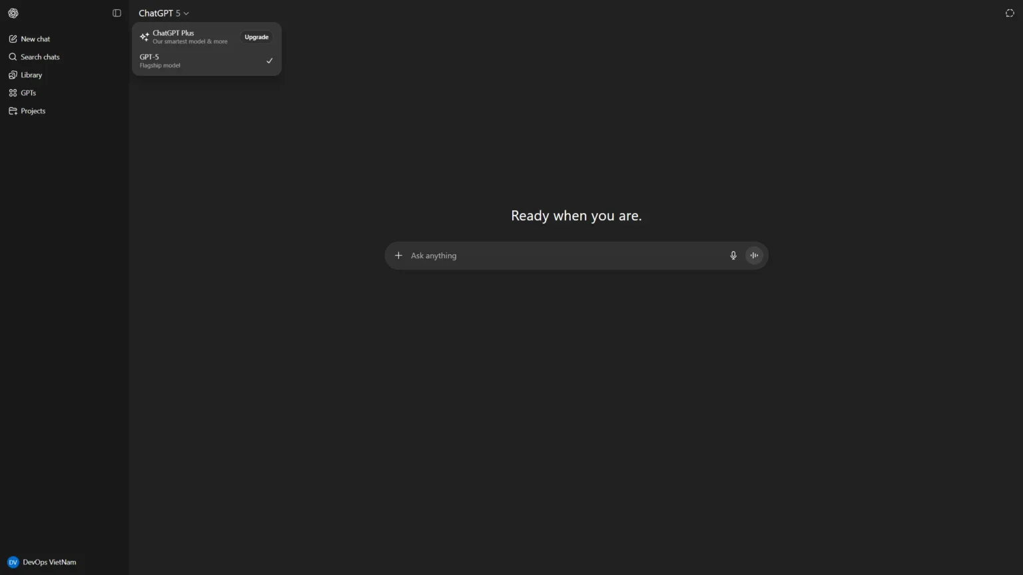Turn on temporary chat in top-right corner
Image resolution: width=1023 pixels, height=575 pixels.
coord(1010,13)
